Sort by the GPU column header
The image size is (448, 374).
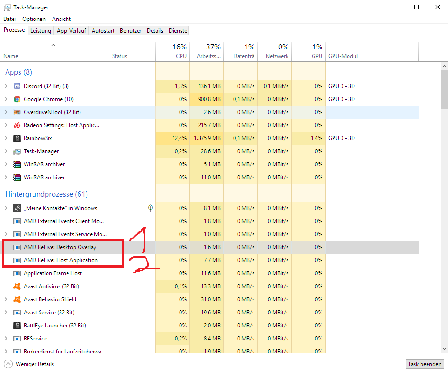coord(308,52)
